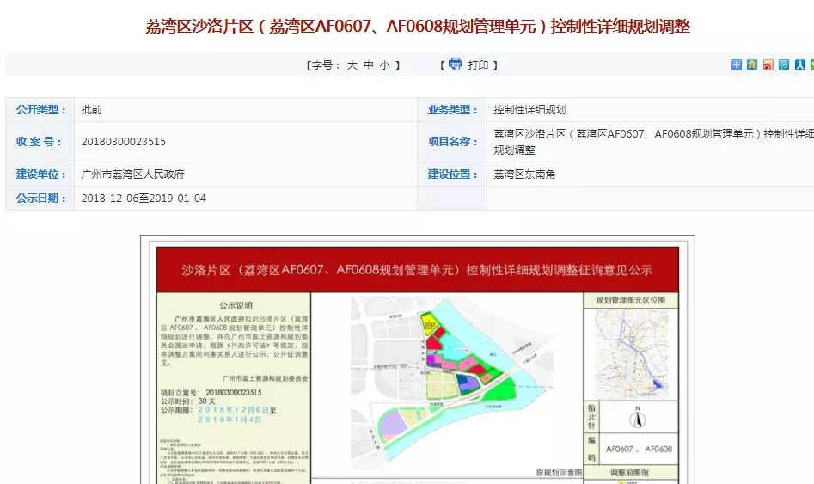Click the 控制性详细规划 business type value
Screen dimensions: 814x484
pyautogui.click(x=529, y=109)
